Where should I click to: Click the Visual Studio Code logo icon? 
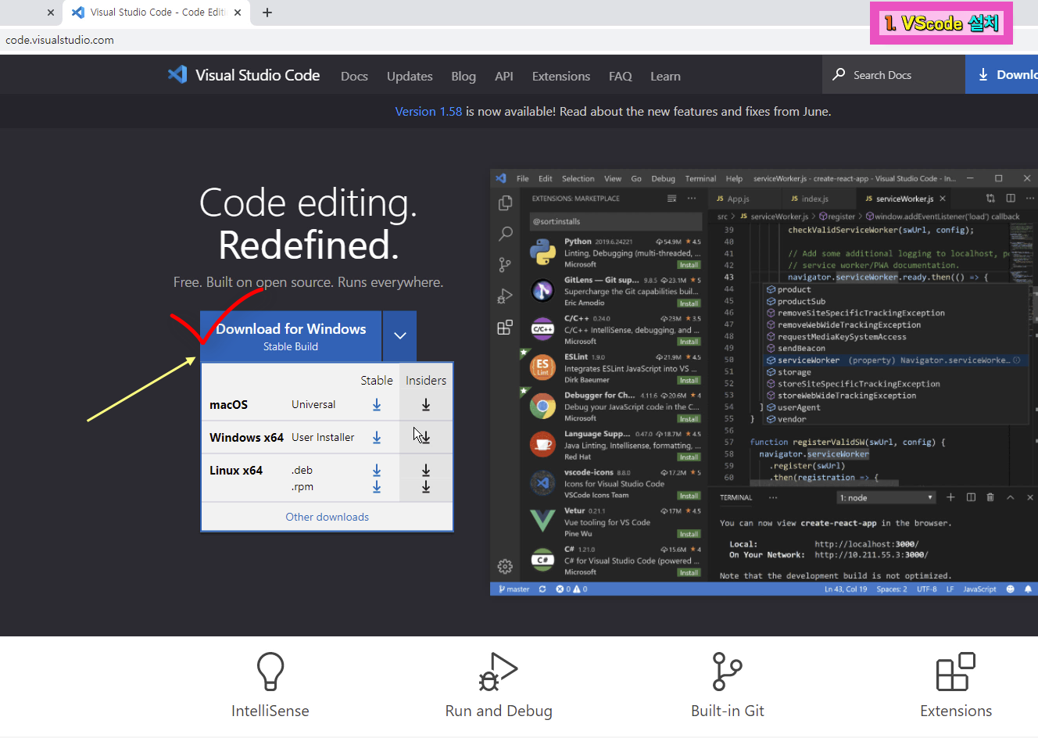(x=177, y=75)
